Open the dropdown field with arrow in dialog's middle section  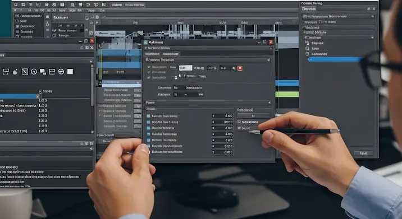(x=189, y=95)
